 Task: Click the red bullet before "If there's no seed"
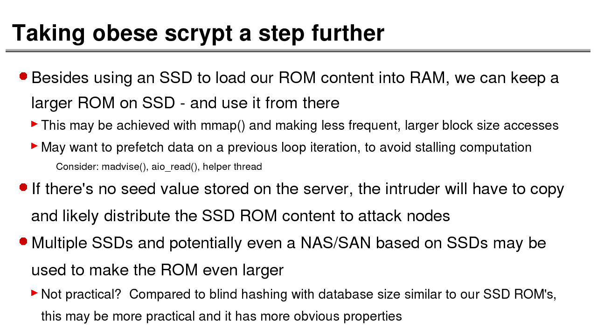(x=23, y=188)
